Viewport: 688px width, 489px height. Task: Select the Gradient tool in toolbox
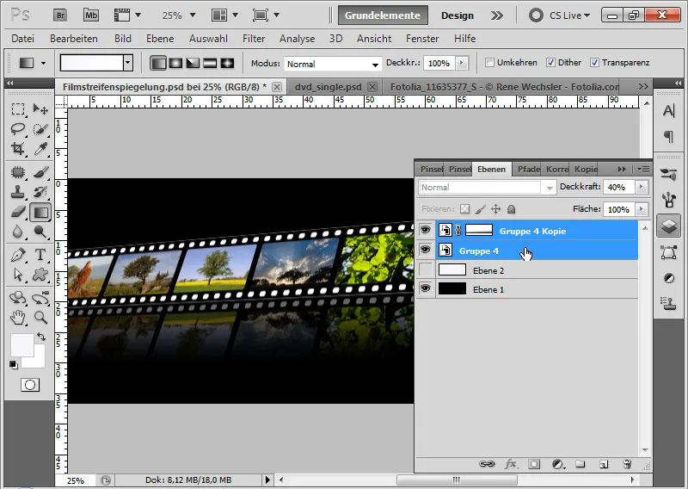tap(40, 212)
